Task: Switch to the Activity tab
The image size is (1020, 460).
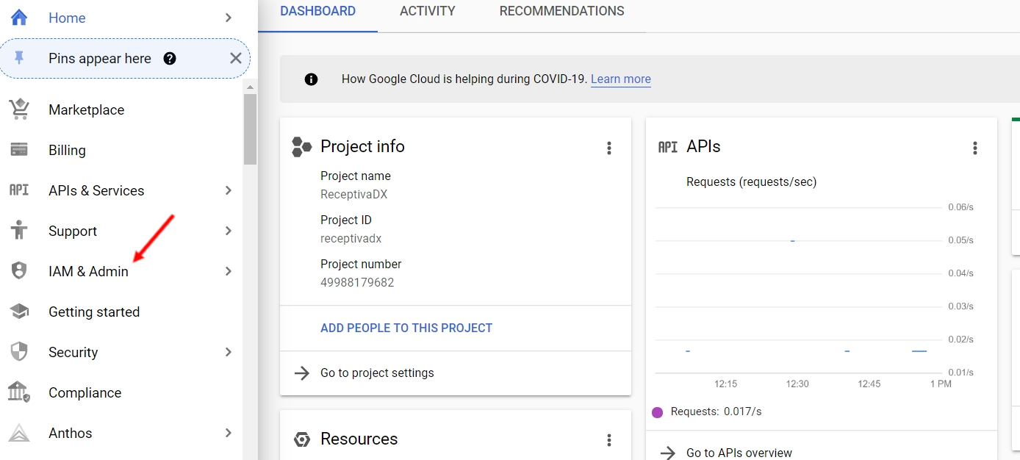Action: [x=427, y=12]
